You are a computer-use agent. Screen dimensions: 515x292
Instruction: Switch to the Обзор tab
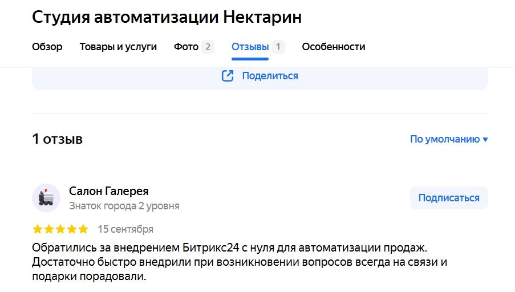47,47
